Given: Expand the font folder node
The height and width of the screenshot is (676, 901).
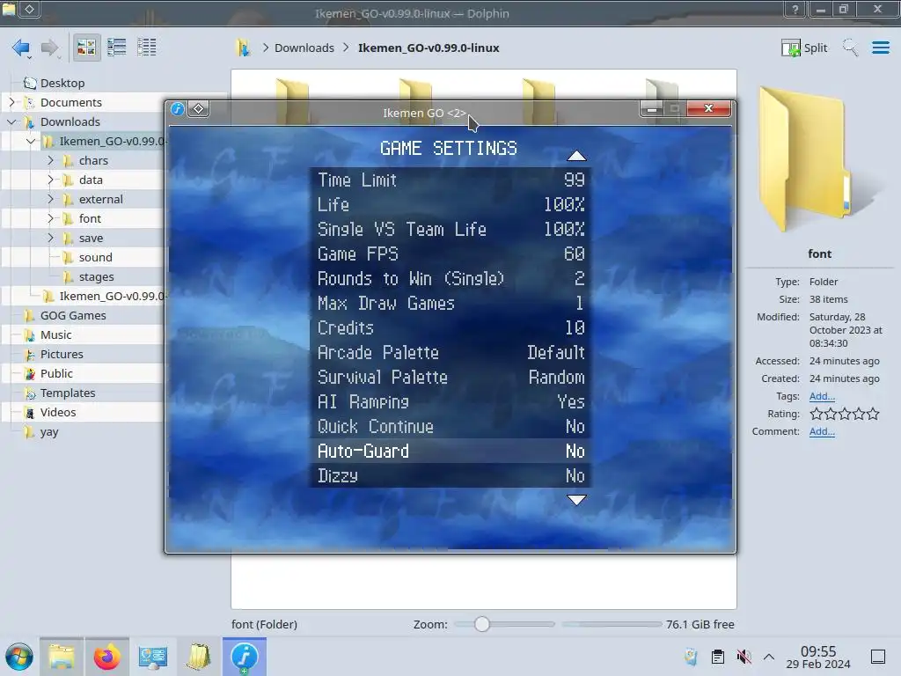Looking at the screenshot, I should (50, 218).
